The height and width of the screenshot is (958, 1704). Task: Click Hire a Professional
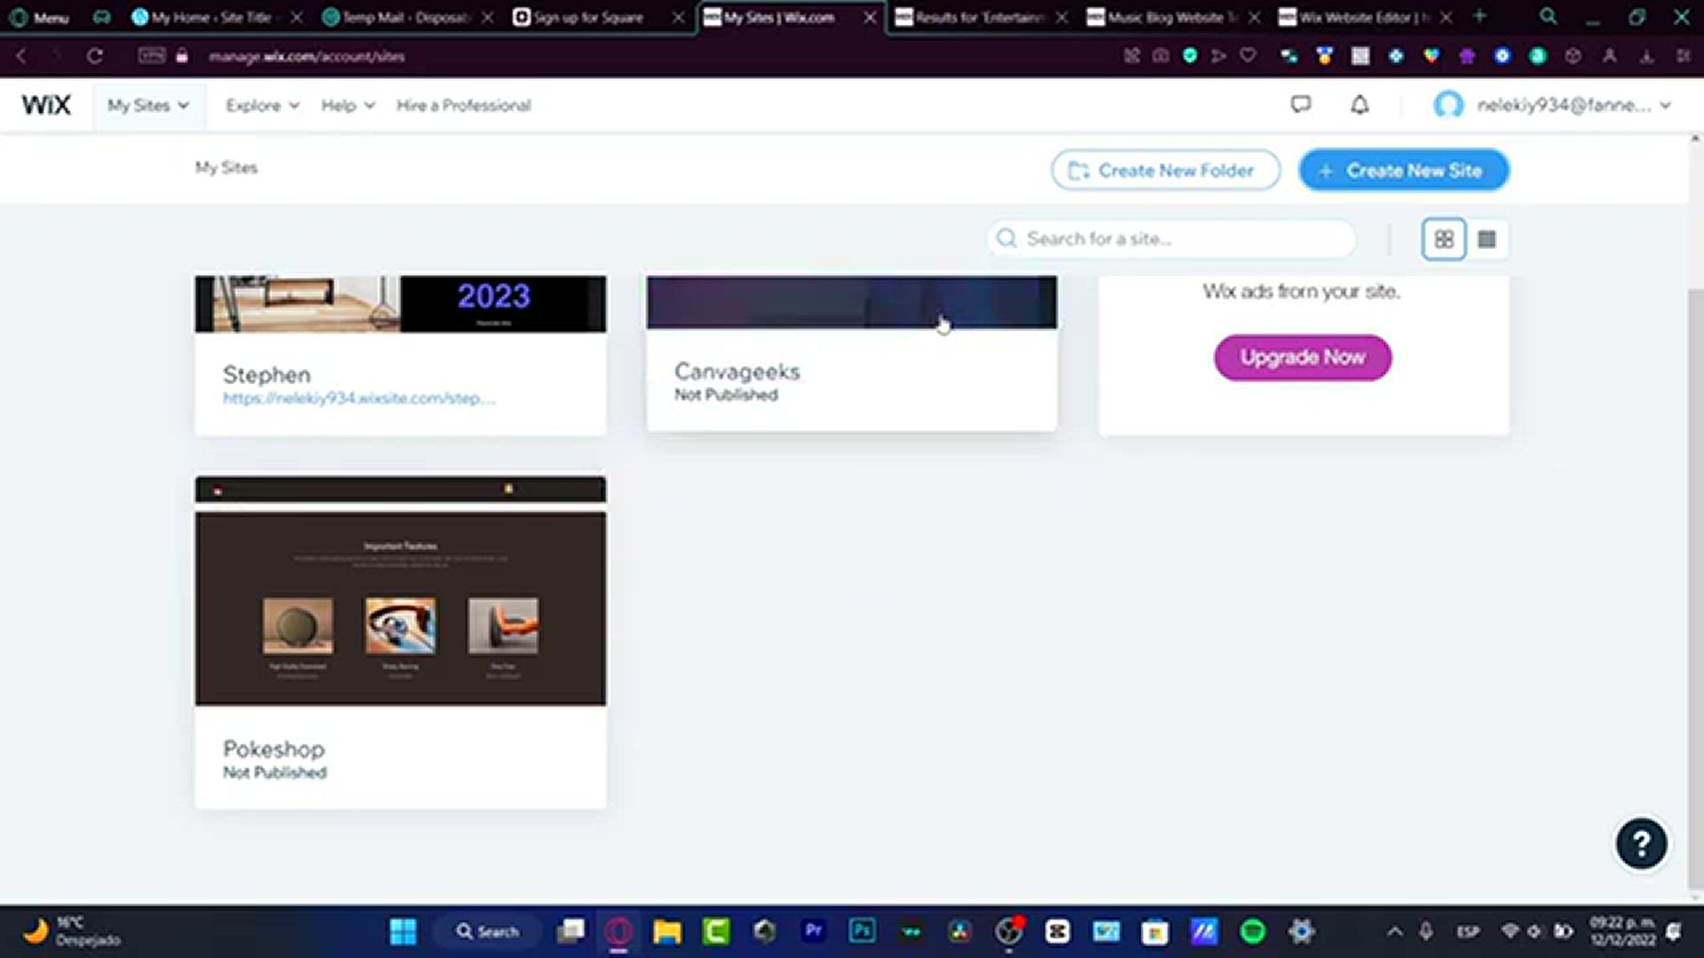click(463, 106)
